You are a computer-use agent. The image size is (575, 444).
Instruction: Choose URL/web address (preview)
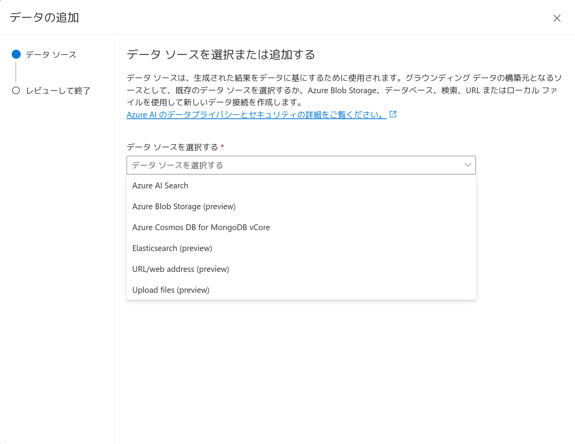coord(301,269)
